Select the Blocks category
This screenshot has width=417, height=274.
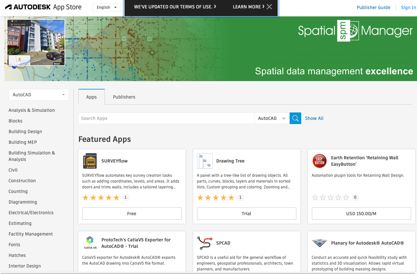[15, 121]
